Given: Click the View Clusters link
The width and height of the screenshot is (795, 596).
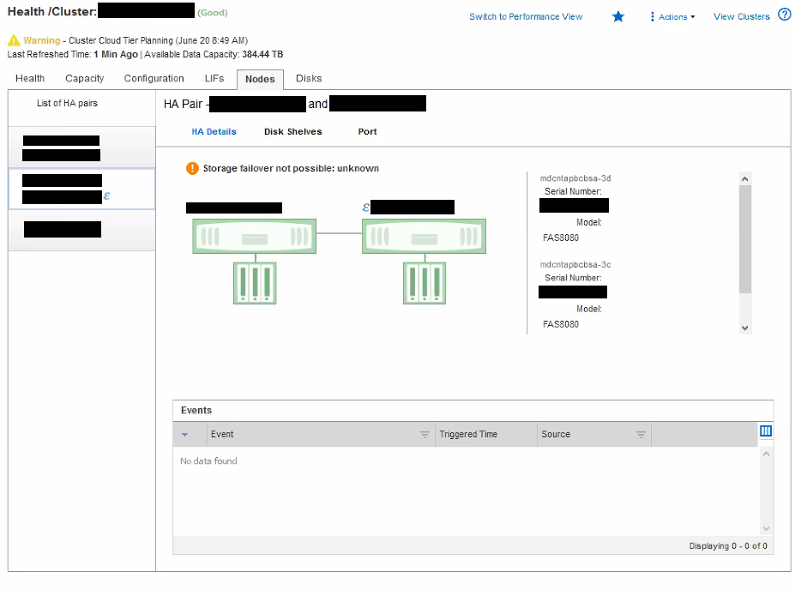Looking at the screenshot, I should point(741,17).
